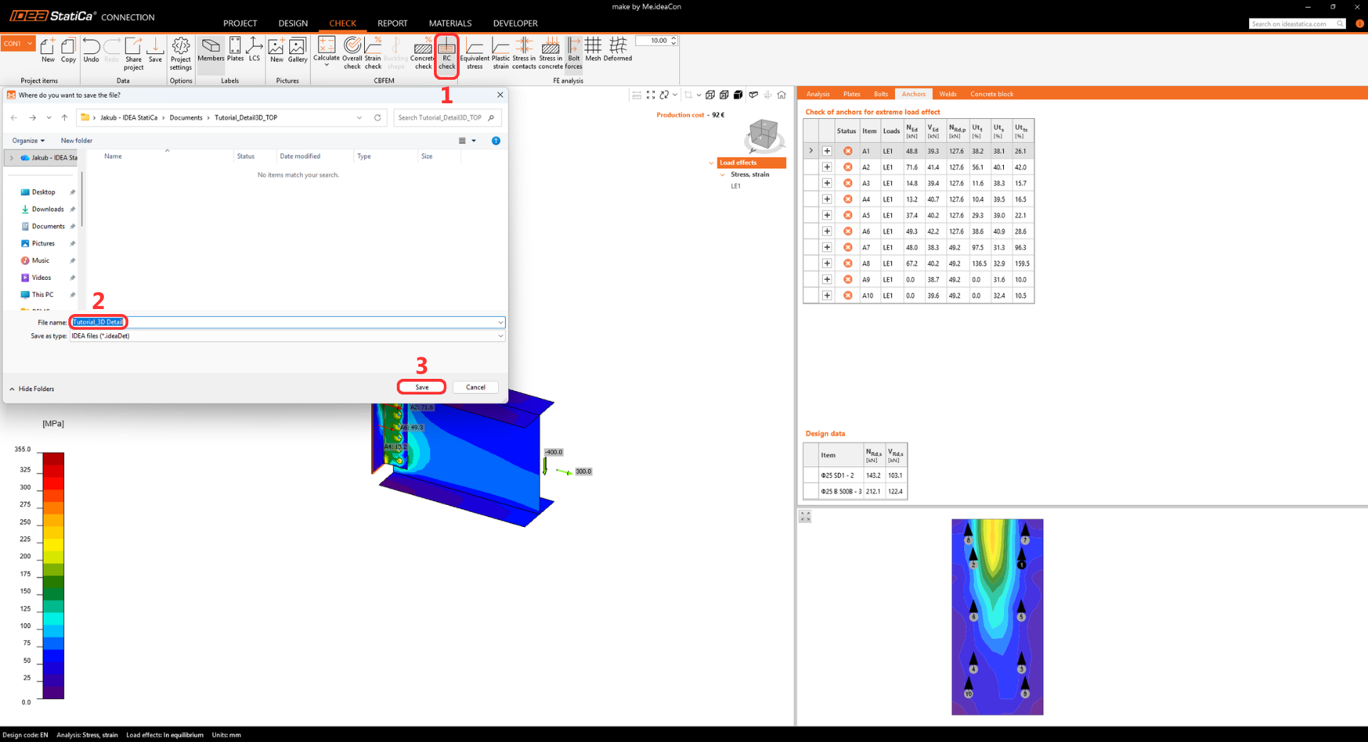The image size is (1368, 742).
Task: Expand the Jakub - IDEA StatiCa tree node
Action: (11, 158)
